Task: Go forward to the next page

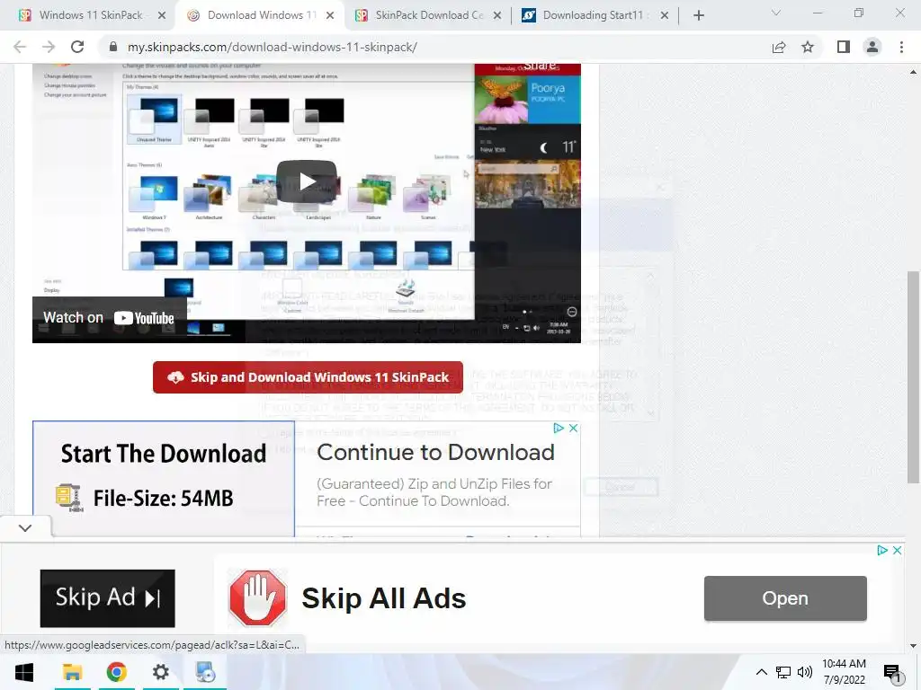Action: [49, 47]
